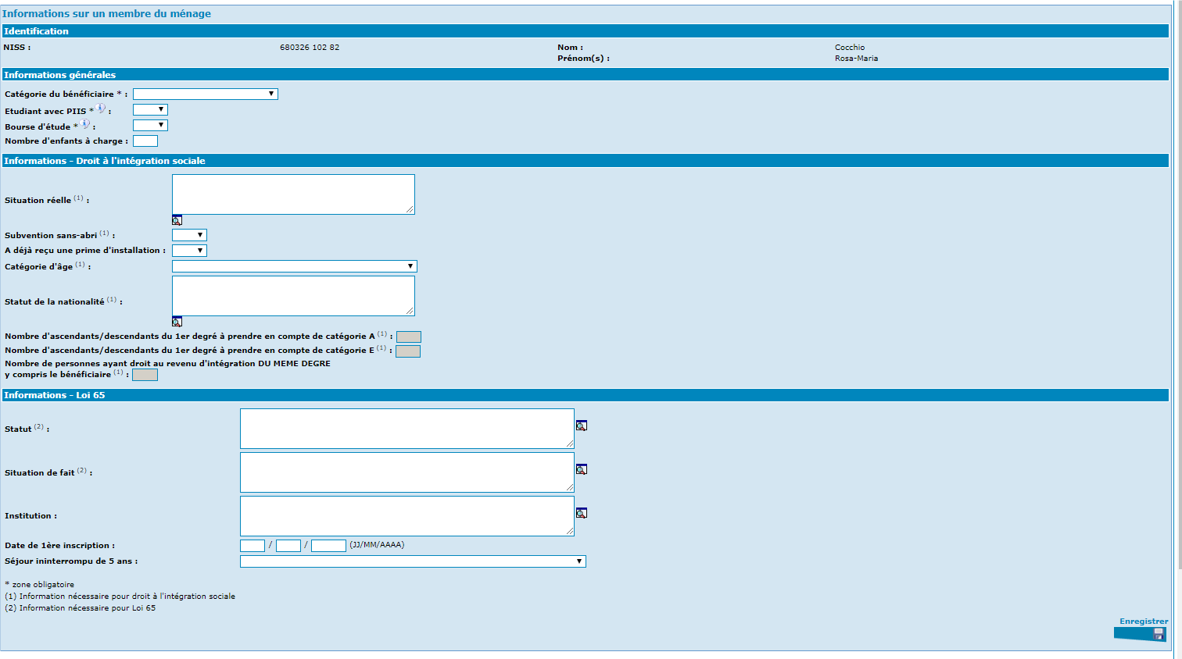This screenshot has width=1182, height=659.
Task: Click into Statut de la nationalité text area
Action: coord(293,296)
